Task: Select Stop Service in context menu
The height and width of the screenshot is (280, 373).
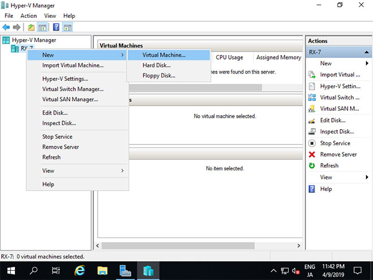Action: 77,137
